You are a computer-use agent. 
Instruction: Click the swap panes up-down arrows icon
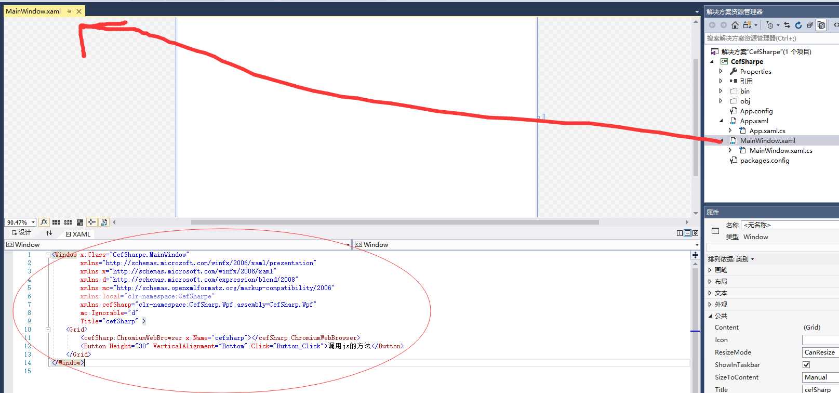49,233
